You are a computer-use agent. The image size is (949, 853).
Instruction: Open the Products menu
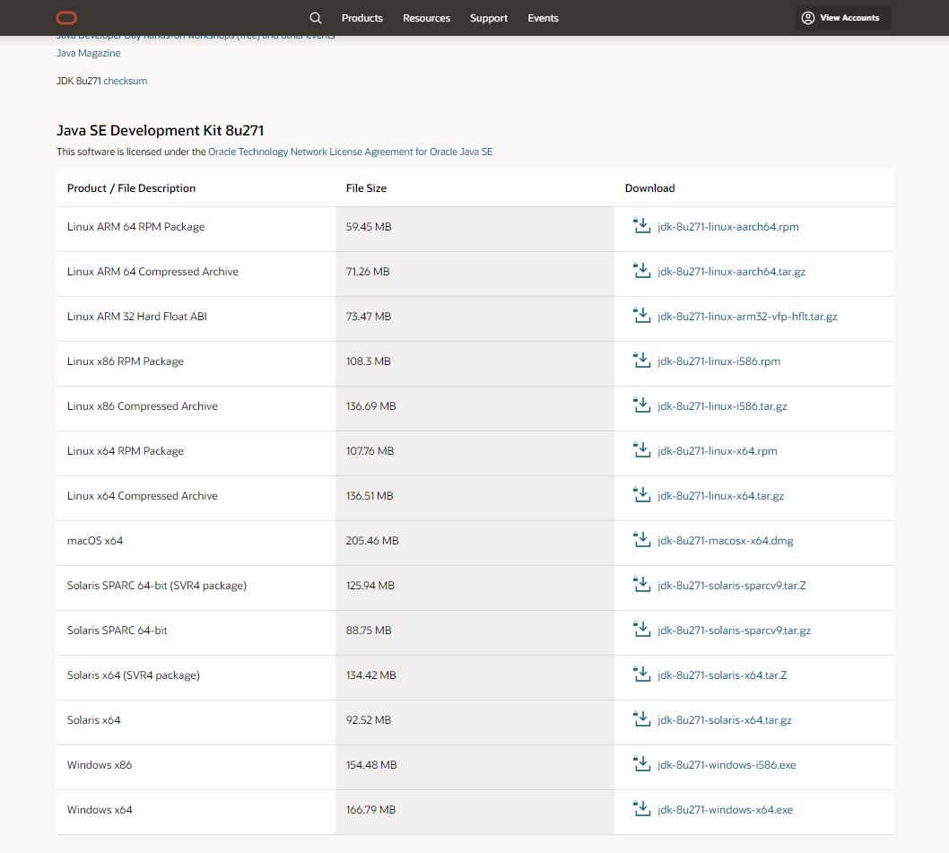(361, 18)
